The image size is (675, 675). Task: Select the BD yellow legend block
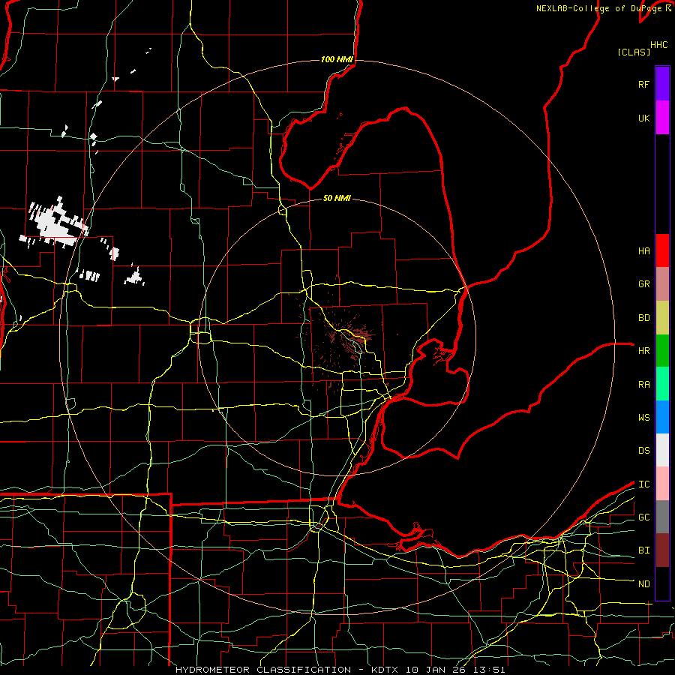click(x=662, y=318)
